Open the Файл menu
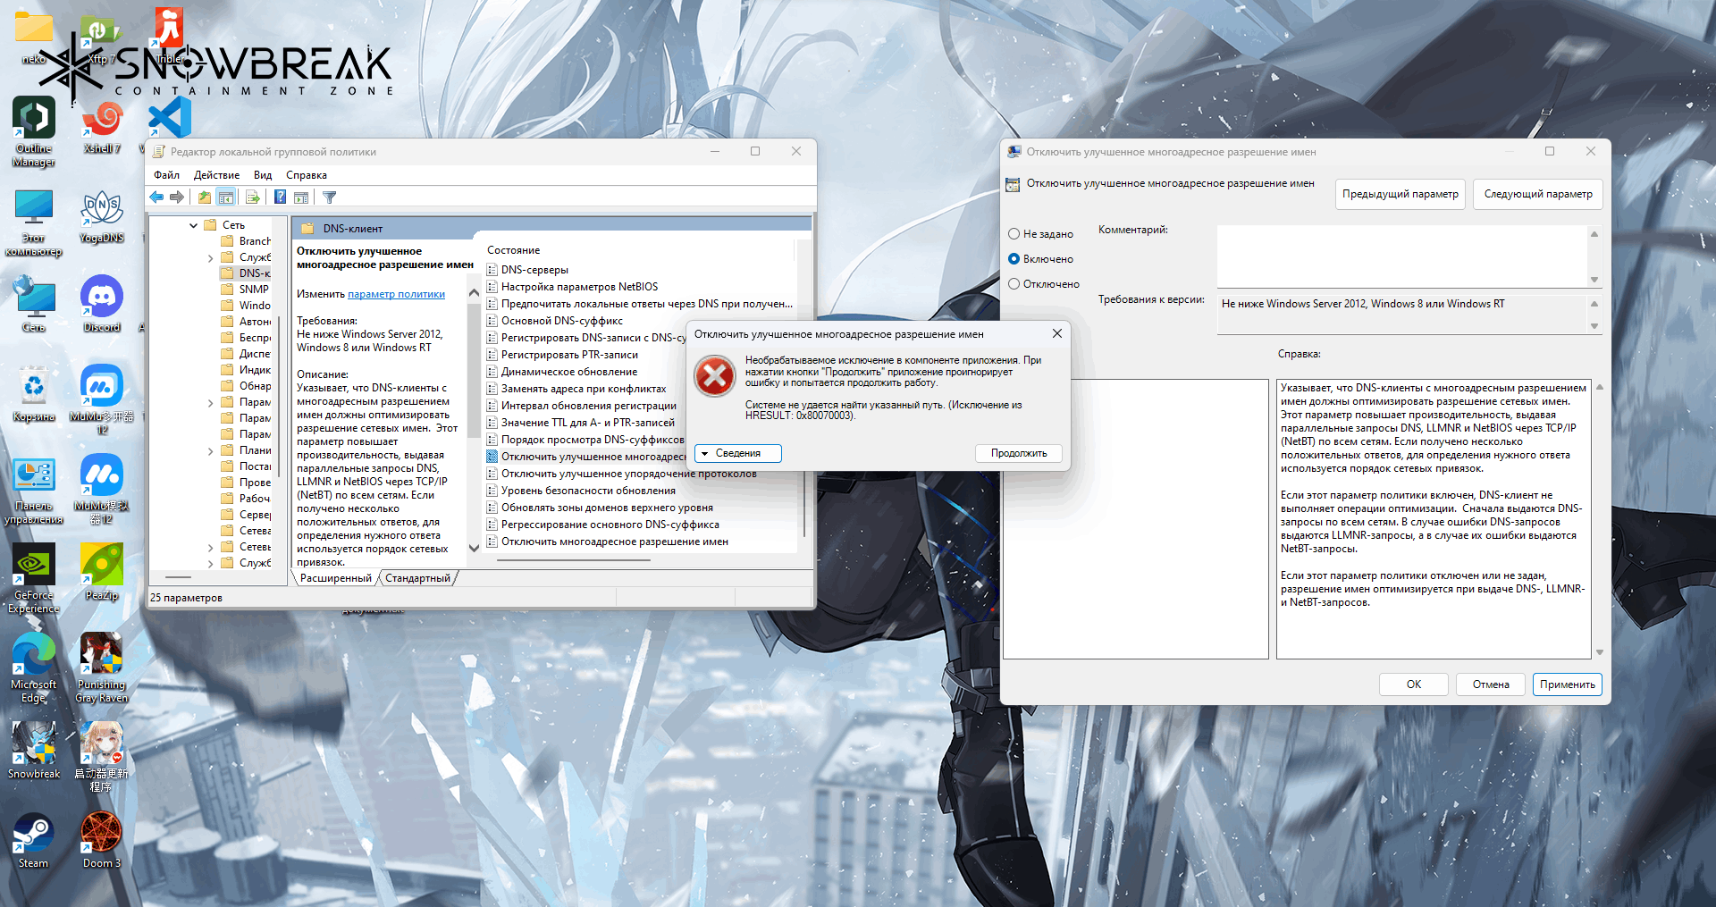The height and width of the screenshot is (907, 1716). pyautogui.click(x=166, y=175)
